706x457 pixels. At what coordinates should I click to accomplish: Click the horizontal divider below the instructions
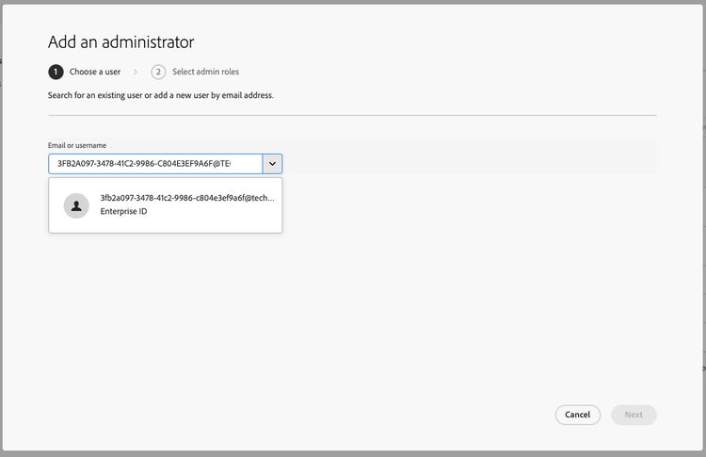pyautogui.click(x=352, y=116)
